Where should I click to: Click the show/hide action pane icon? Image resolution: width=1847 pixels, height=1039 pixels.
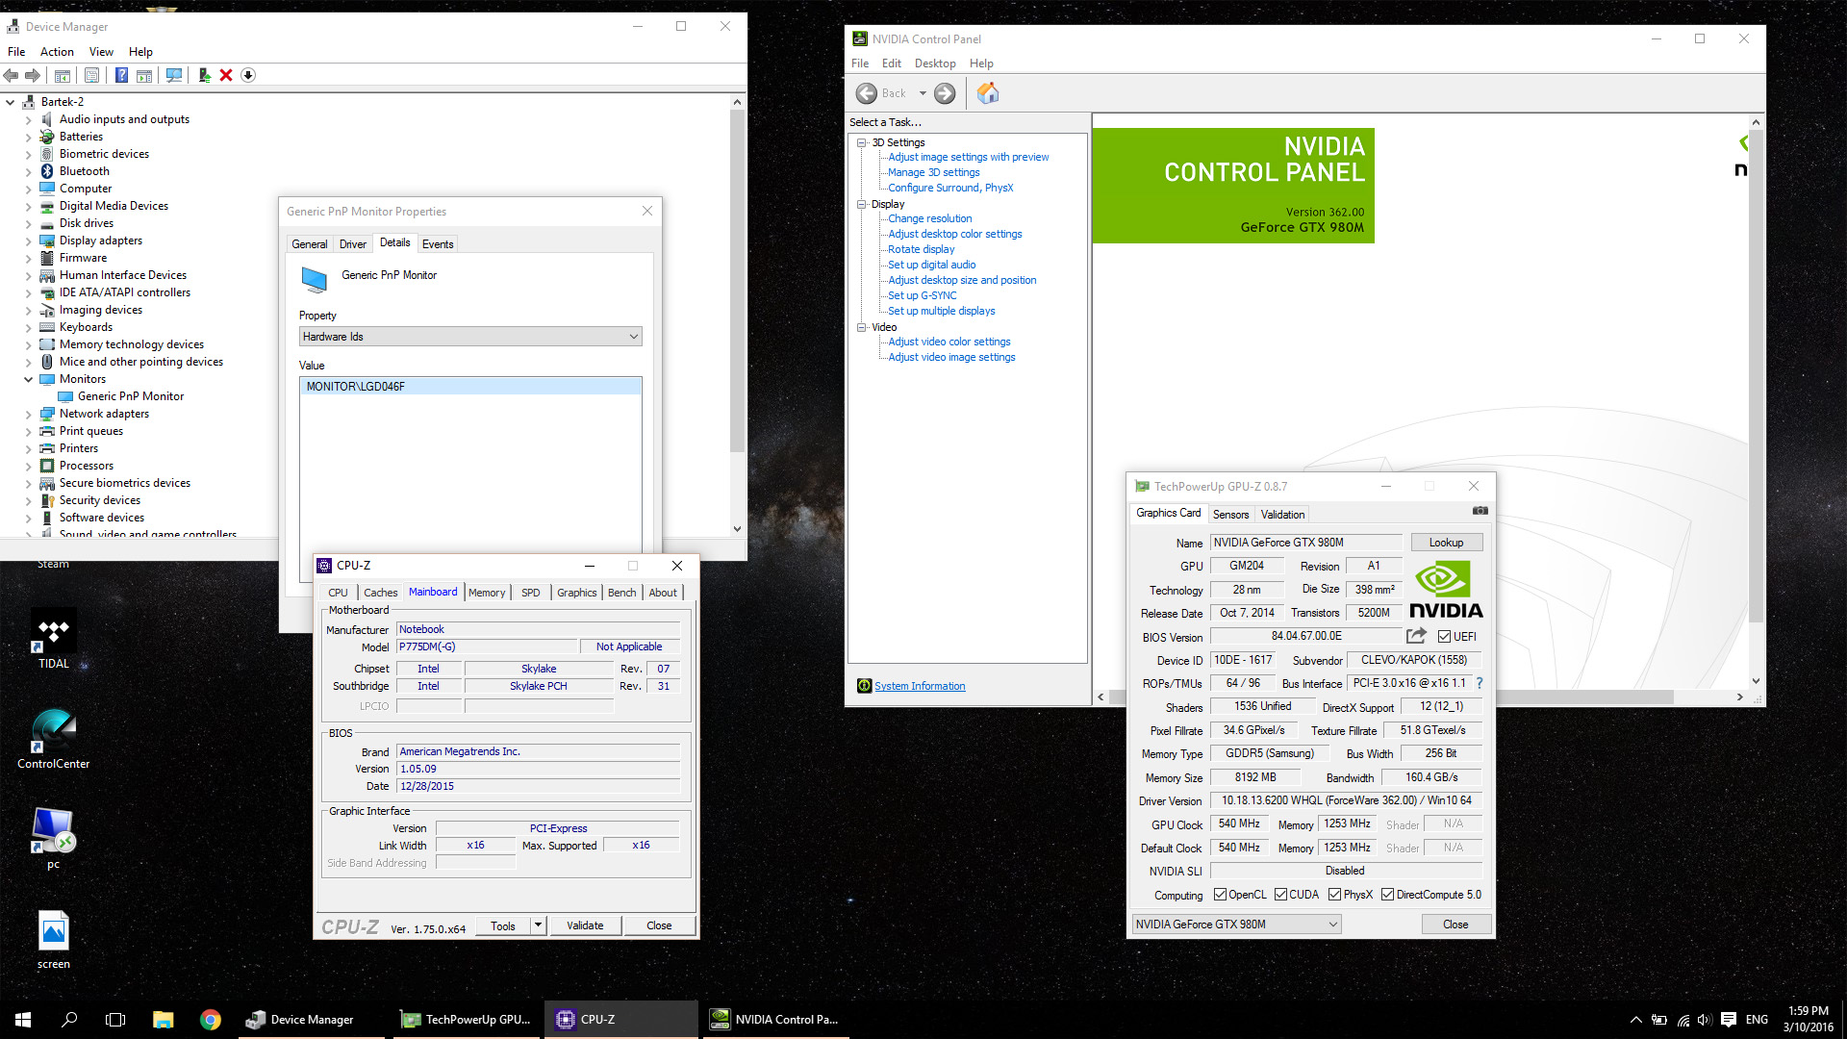144,75
